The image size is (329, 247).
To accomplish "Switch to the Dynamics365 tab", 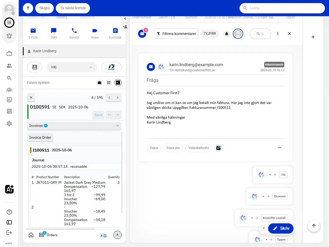I will coord(35,17).
